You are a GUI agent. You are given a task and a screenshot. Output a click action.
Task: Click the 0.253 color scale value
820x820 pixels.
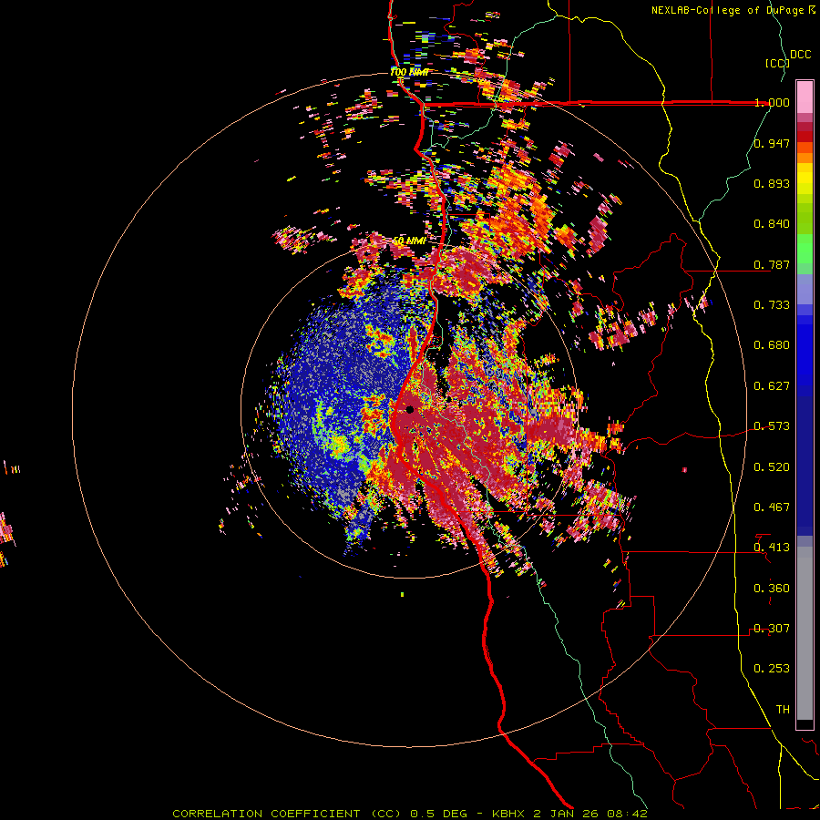coord(772,669)
